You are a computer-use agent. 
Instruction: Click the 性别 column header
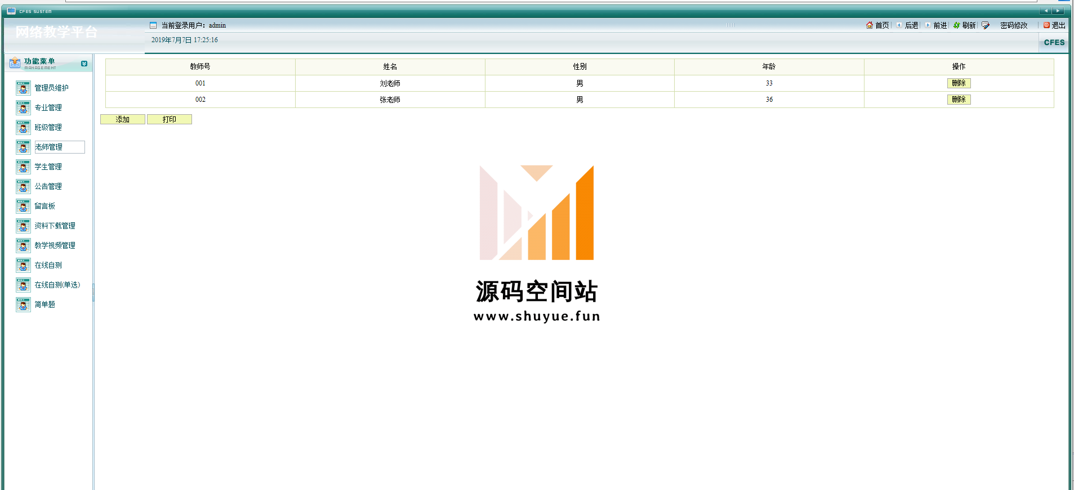tap(580, 67)
